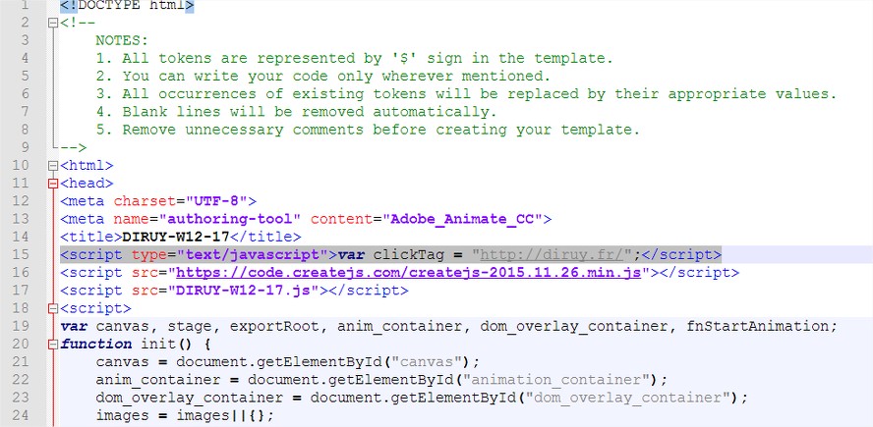Collapse the comment block fold on line 2
Screen dimensions: 873x427
pyautogui.click(x=53, y=23)
